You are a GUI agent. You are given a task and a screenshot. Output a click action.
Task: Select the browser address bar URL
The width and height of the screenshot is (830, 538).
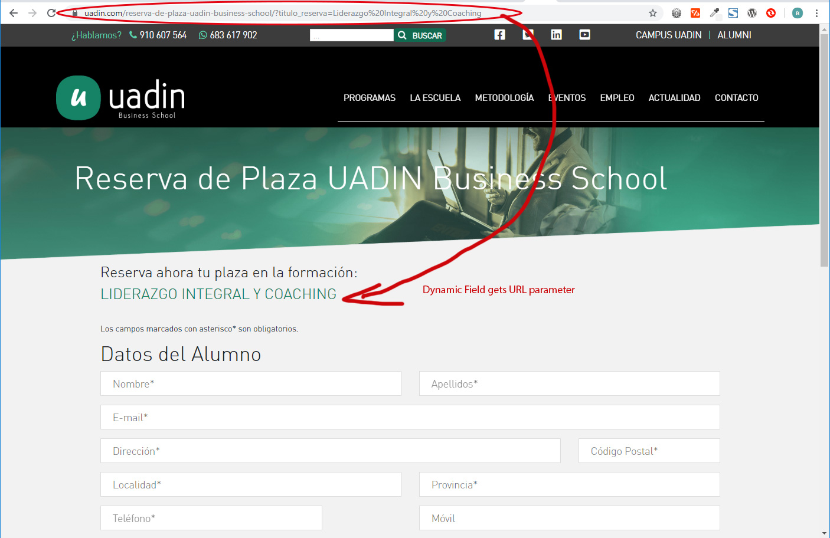click(283, 13)
